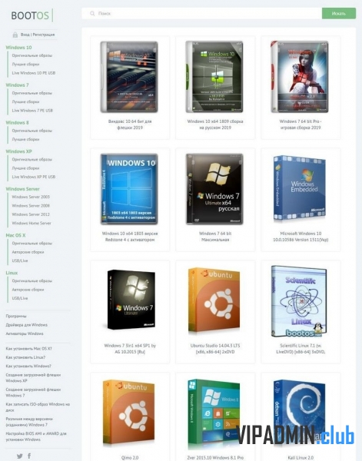Open Windows 10 x64 1809 сборка title link
This screenshot has width=362, height=461.
(215, 124)
